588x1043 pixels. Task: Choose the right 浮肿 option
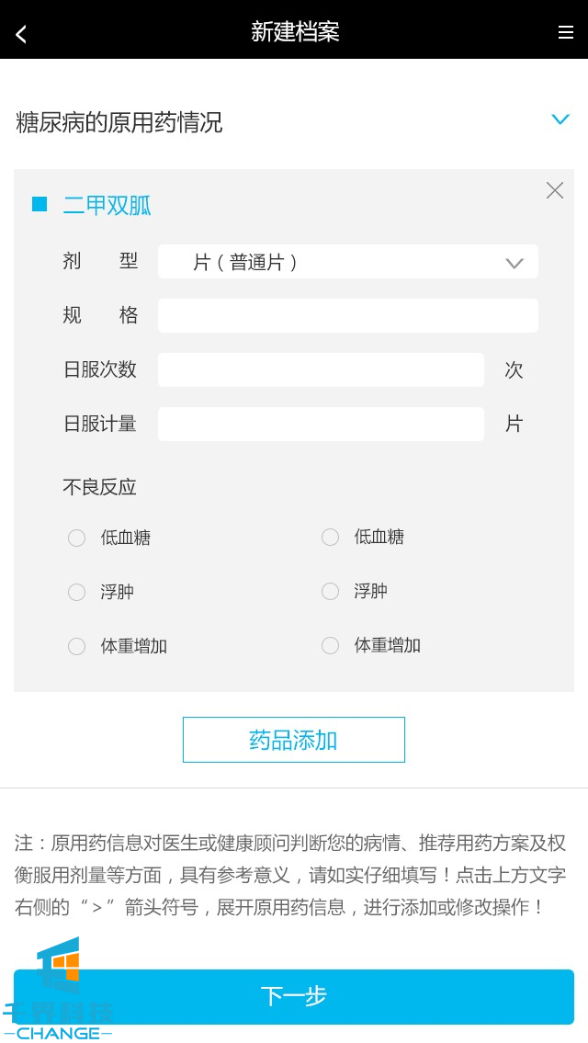(x=331, y=591)
